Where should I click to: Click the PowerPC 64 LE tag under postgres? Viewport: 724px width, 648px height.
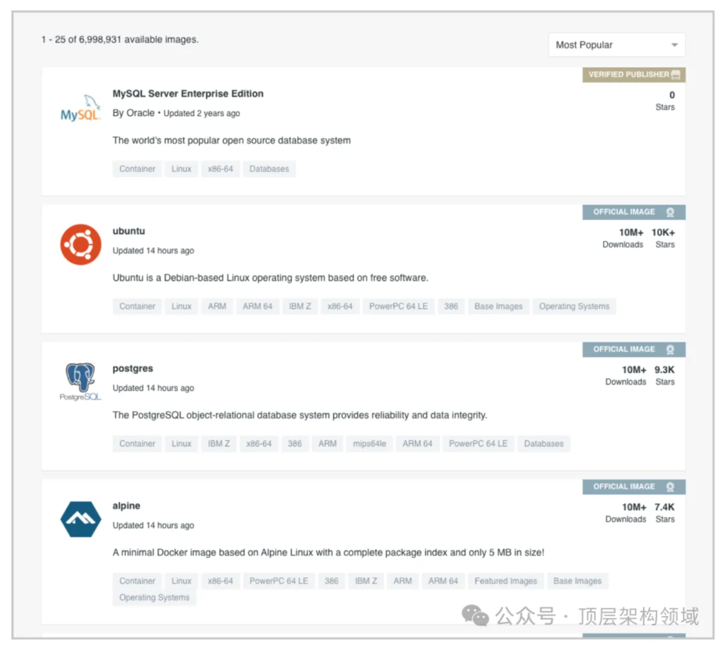(478, 444)
